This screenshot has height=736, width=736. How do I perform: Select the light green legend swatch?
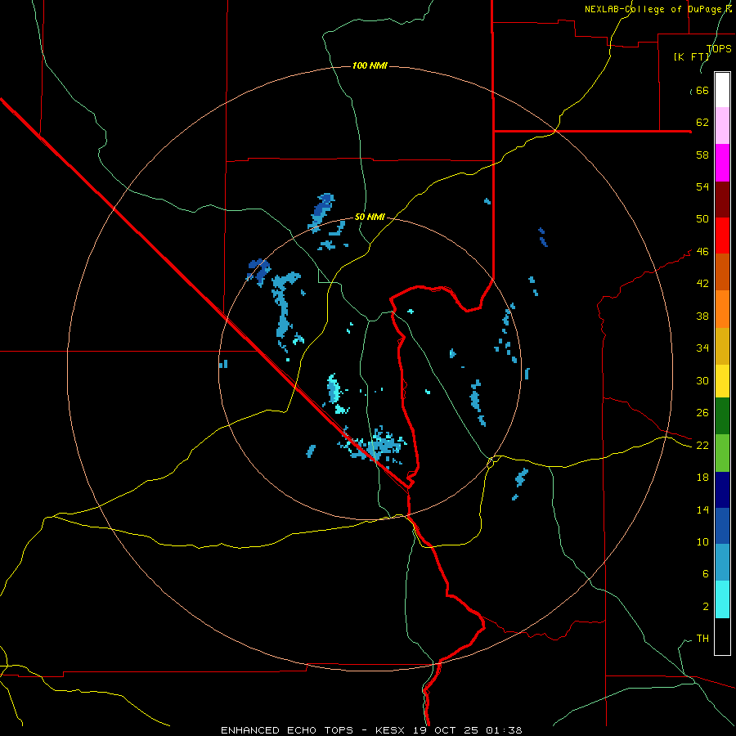(722, 453)
